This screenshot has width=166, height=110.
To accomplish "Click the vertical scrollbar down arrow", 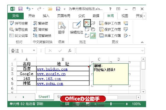I will [x=143, y=91].
